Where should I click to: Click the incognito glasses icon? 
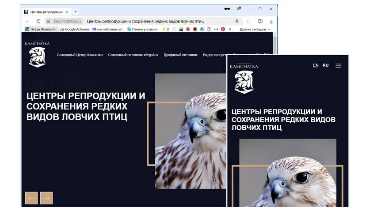coord(227,9)
